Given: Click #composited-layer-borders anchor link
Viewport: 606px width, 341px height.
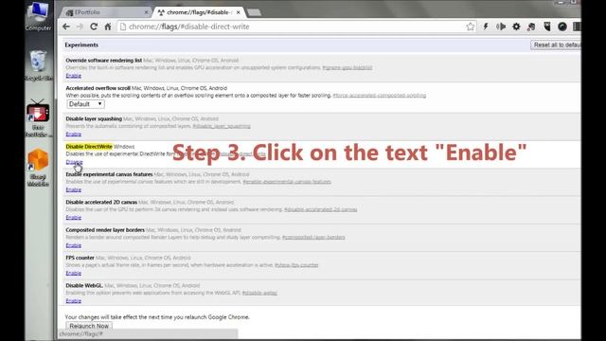Looking at the screenshot, I should point(313,238).
